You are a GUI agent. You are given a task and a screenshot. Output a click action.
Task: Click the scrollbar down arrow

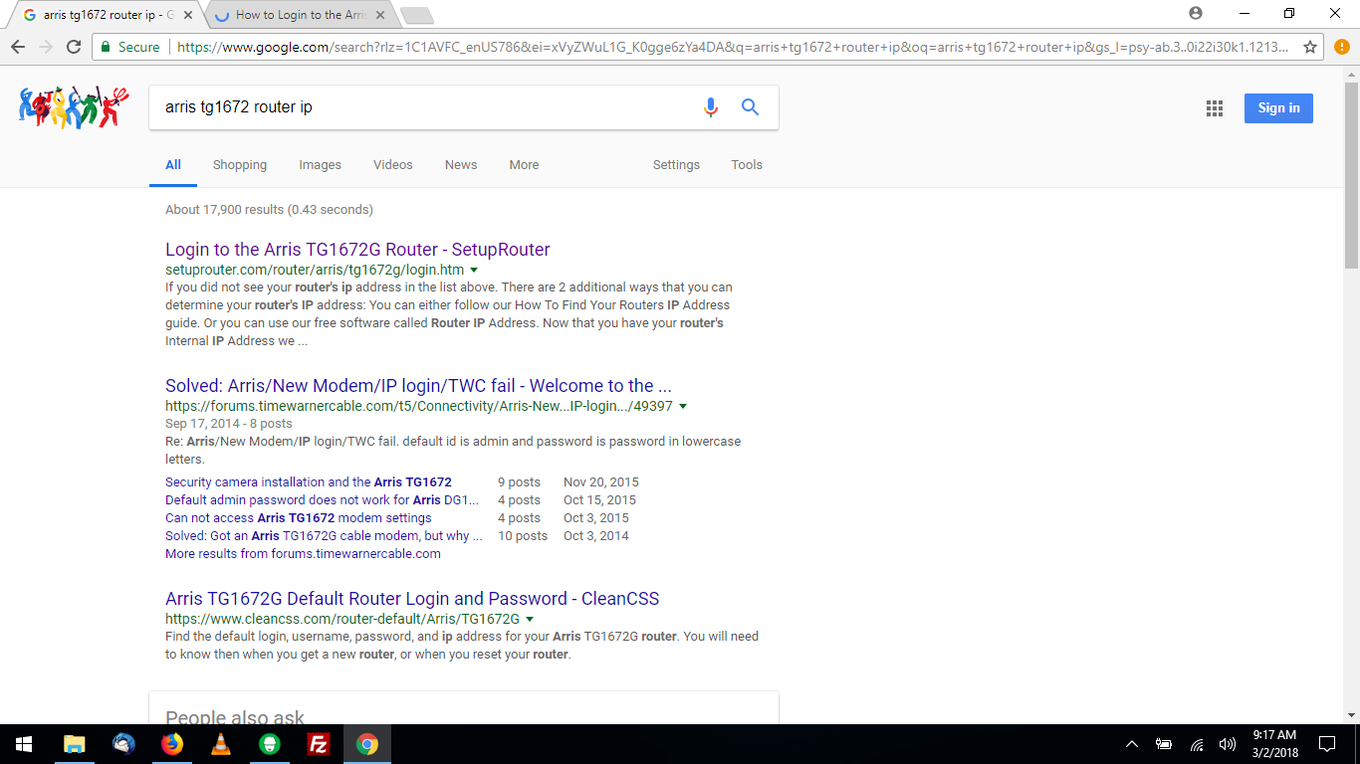(x=1351, y=715)
